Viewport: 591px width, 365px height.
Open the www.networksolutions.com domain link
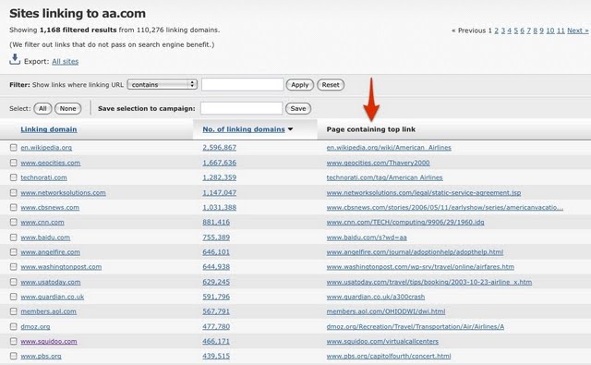(x=63, y=192)
